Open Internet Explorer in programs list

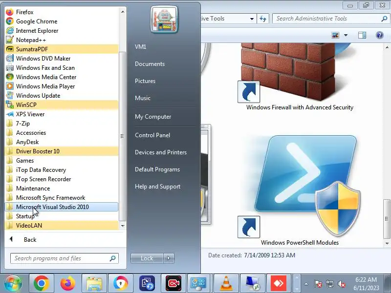(62, 31)
